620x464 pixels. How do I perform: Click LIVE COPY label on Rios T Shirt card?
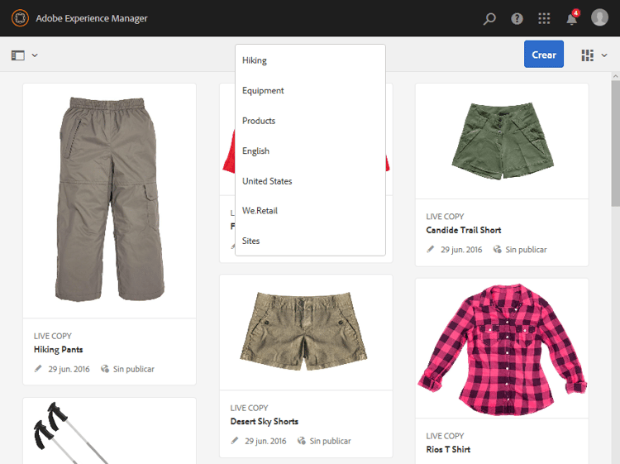(x=445, y=436)
